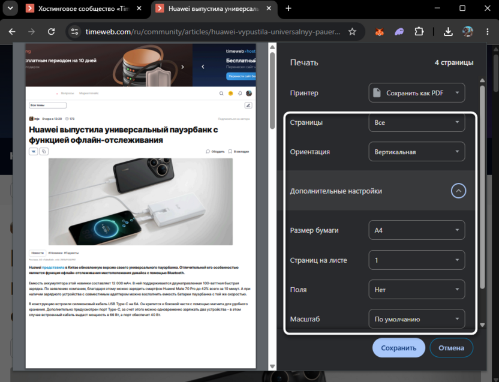Close the Хостинговое сообщество tab
The image size is (499, 382).
pyautogui.click(x=139, y=8)
